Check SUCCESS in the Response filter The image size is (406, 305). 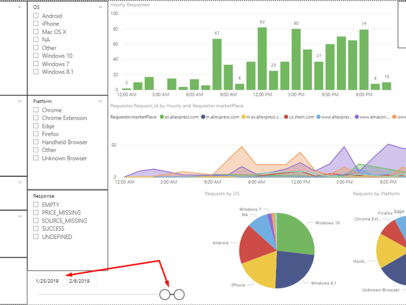coord(36,229)
